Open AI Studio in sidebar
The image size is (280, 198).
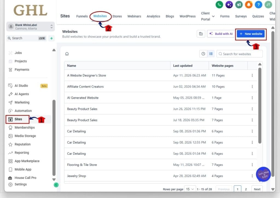(21, 86)
